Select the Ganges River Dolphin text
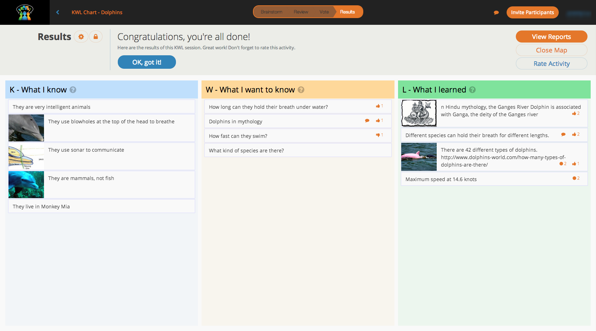 click(x=511, y=111)
